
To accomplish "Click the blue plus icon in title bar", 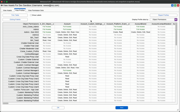I will click(172, 5).
